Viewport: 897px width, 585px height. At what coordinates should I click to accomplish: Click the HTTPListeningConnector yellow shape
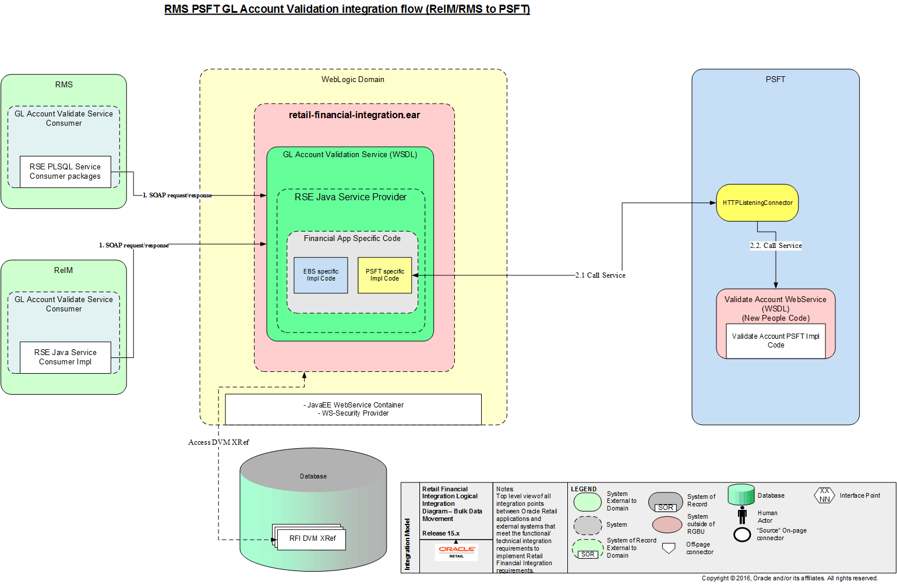point(757,202)
